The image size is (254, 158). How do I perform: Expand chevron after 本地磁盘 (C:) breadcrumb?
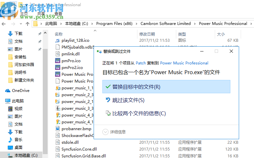point(92,24)
